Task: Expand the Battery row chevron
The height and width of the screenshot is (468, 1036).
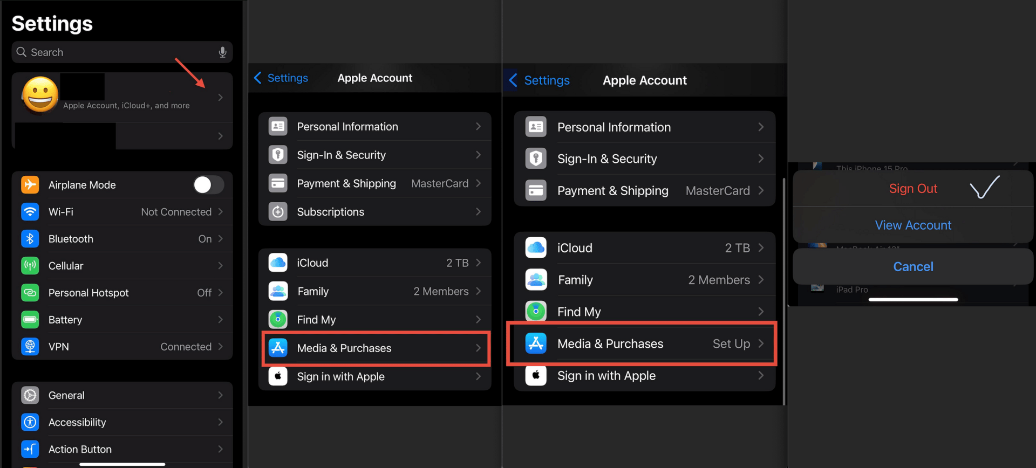Action: (x=220, y=320)
